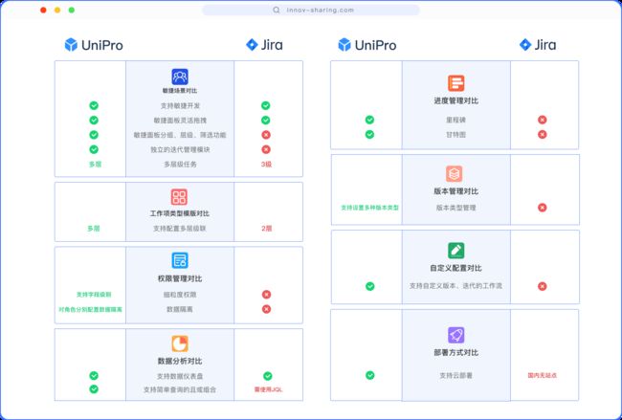Click the innov-sharing.com address field
The height and width of the screenshot is (420, 622).
point(311,10)
